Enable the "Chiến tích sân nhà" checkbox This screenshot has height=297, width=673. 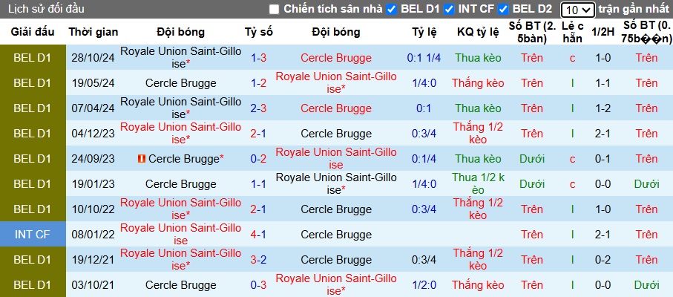point(275,10)
